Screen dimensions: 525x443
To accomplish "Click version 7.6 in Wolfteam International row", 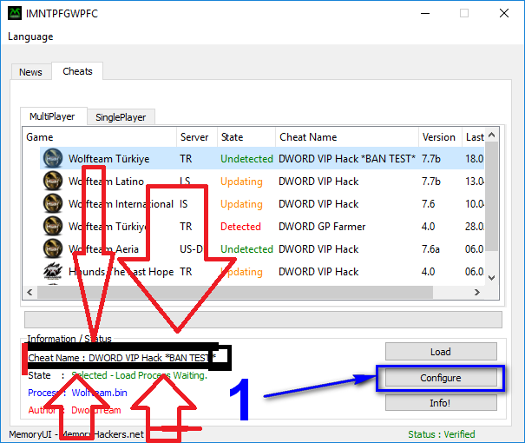I will coord(428,204).
